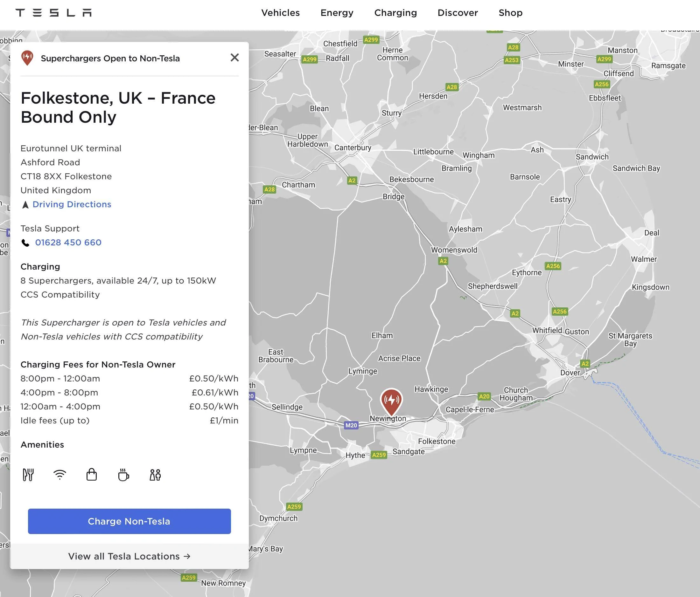Click the Charge Non-Tesla button
Screen dimensions: 700x597
tap(129, 521)
